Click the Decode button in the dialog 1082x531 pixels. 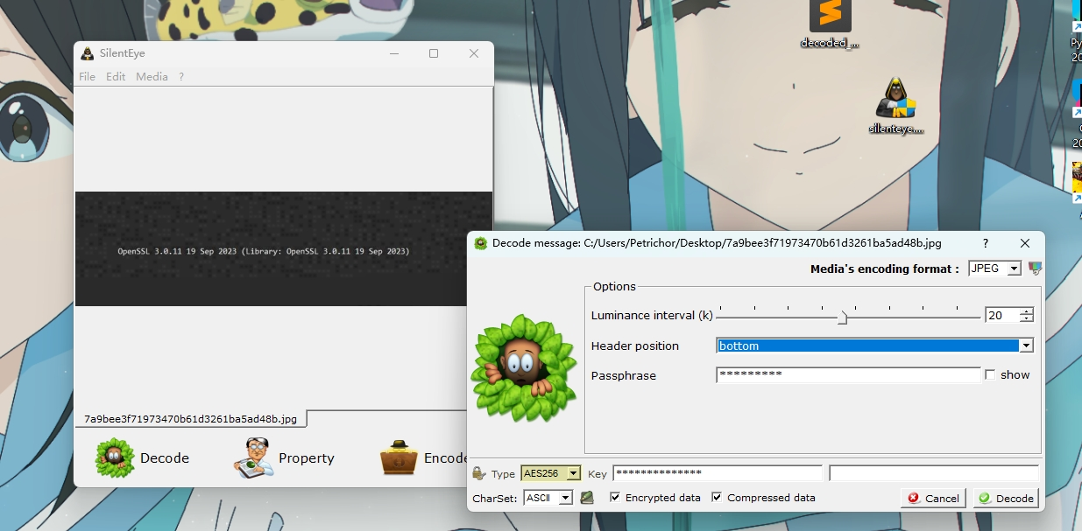pos(1006,498)
